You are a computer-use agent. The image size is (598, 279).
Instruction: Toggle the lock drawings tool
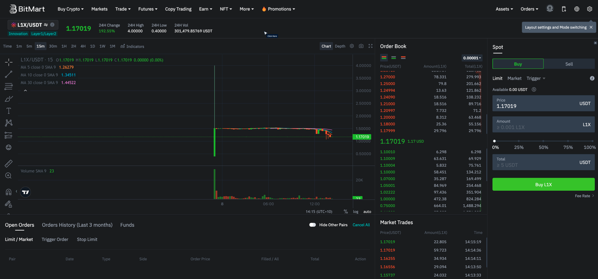8,204
